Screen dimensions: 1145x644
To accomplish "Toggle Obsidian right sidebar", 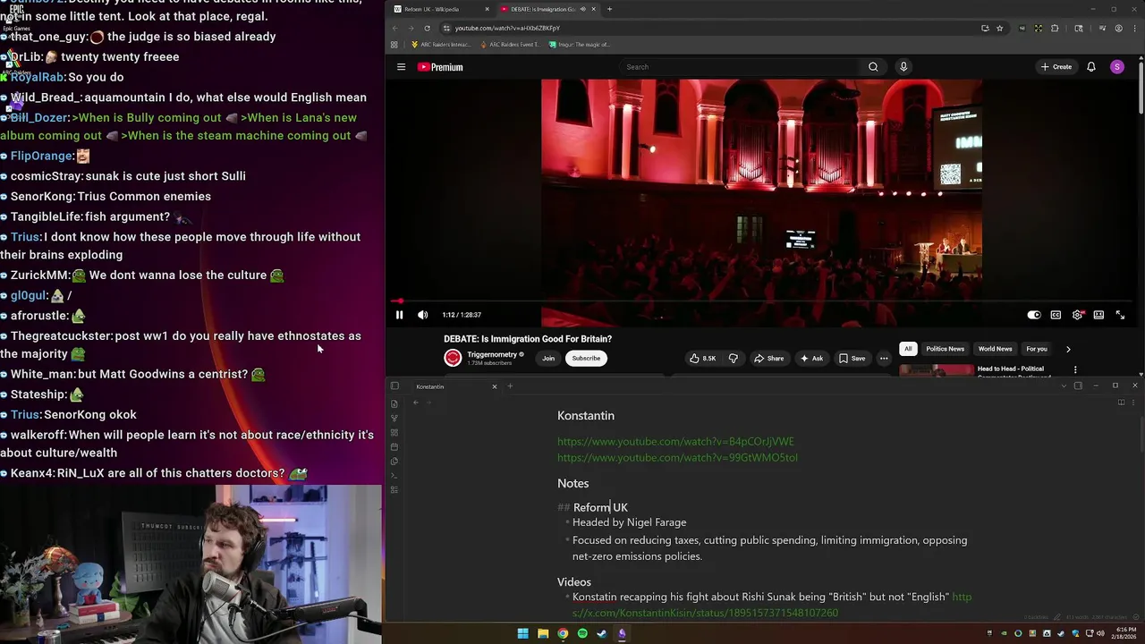I will [1078, 386].
